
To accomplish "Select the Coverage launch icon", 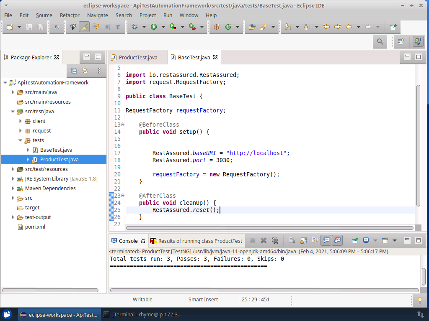I will click(173, 26).
